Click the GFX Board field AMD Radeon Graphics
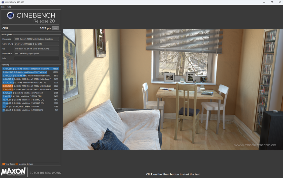This screenshot has height=178, width=283. [36, 54]
